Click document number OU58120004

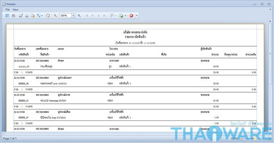pyautogui.click(x=42, y=112)
